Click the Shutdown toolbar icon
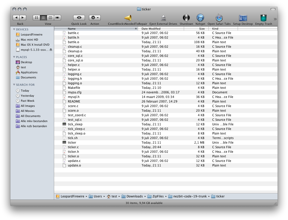This screenshot has height=220, width=288. click(186, 18)
